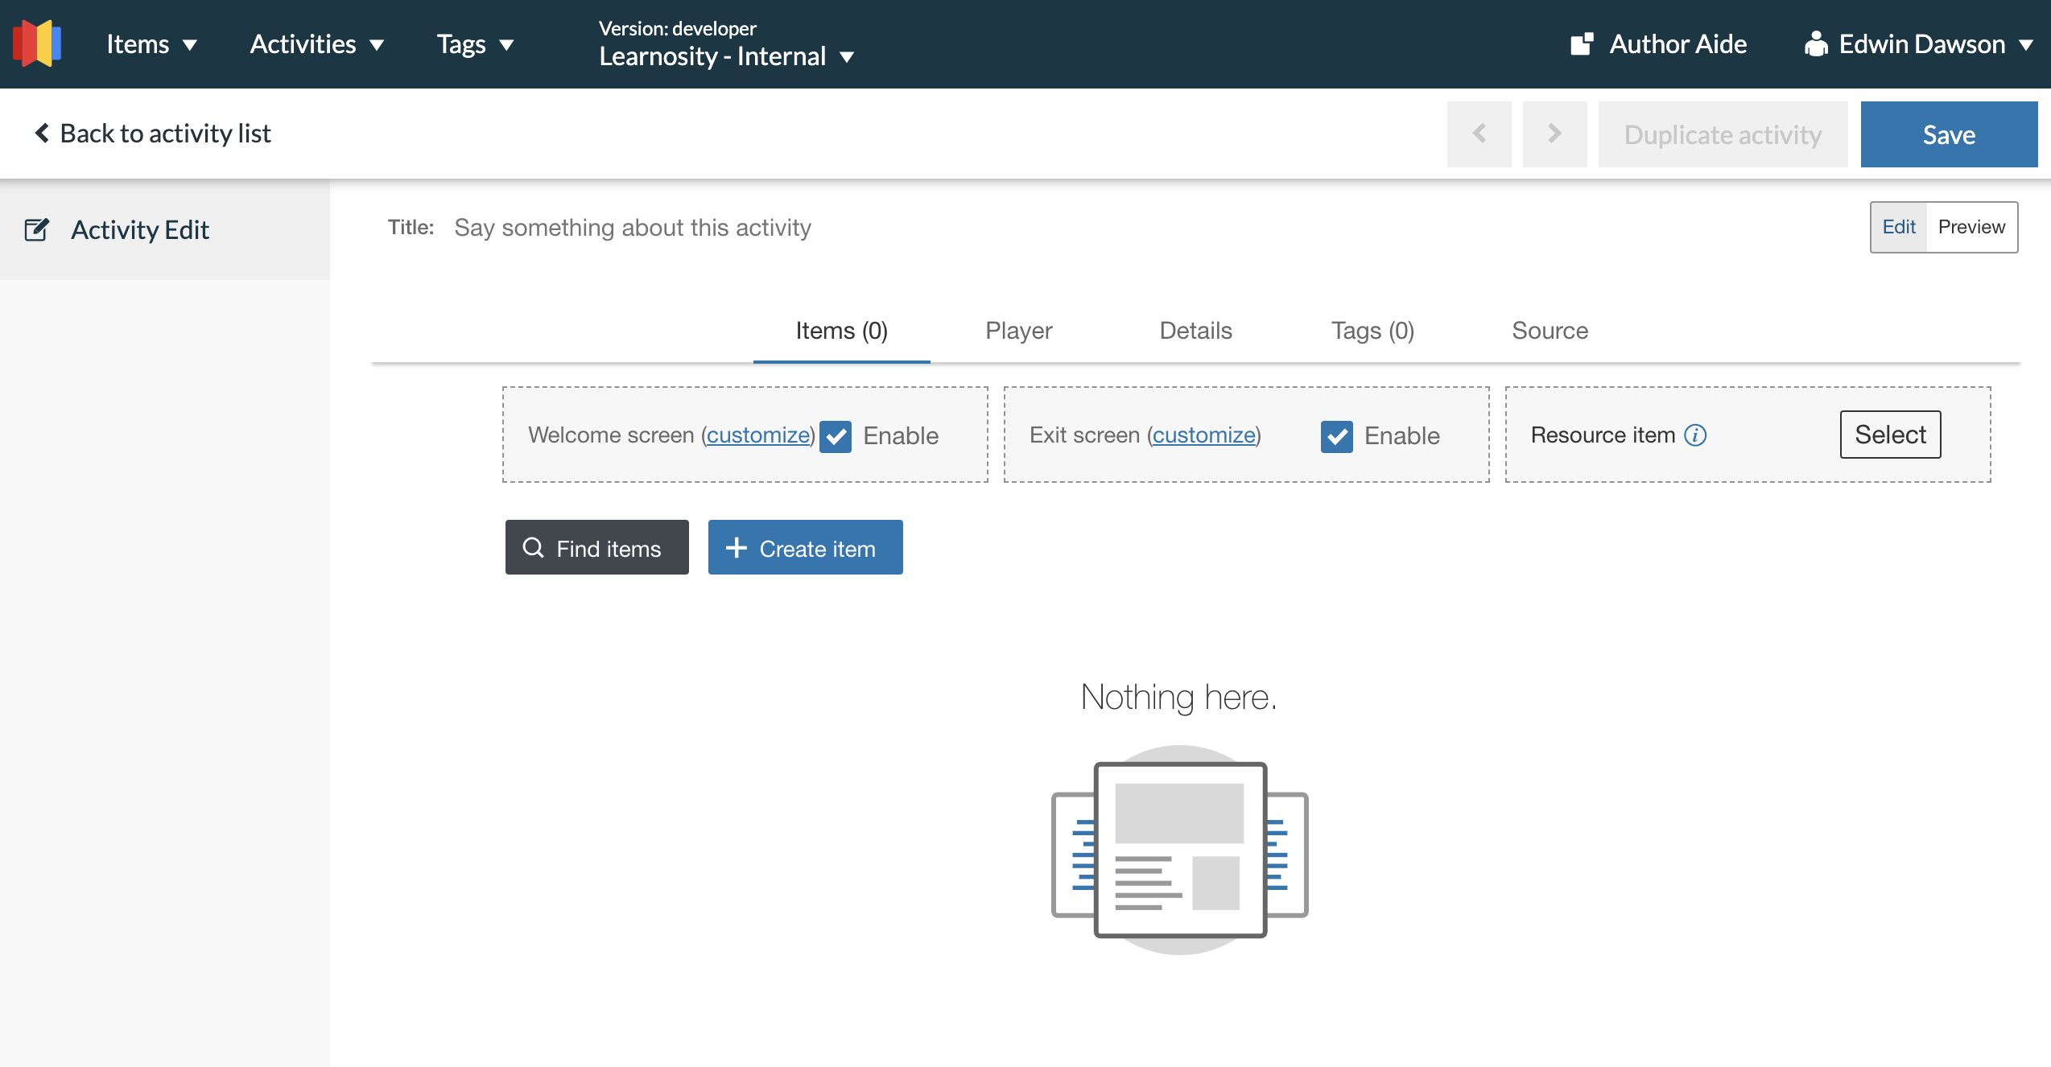The width and height of the screenshot is (2051, 1067).
Task: Click the info icon beside Resource item
Action: 1695,435
